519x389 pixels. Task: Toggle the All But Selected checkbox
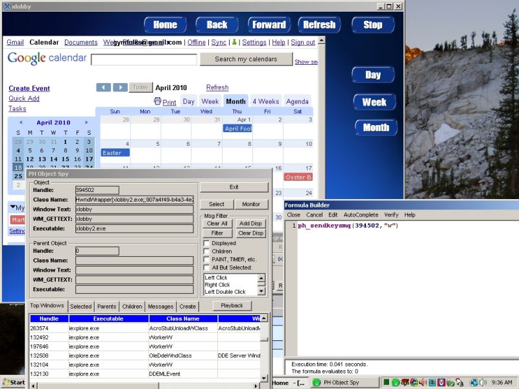206,267
